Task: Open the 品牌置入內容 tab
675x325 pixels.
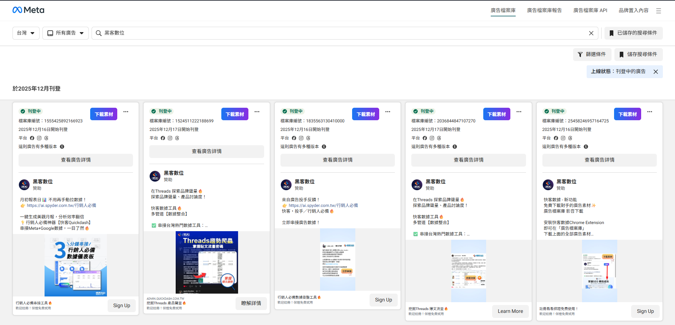Action: 634,10
